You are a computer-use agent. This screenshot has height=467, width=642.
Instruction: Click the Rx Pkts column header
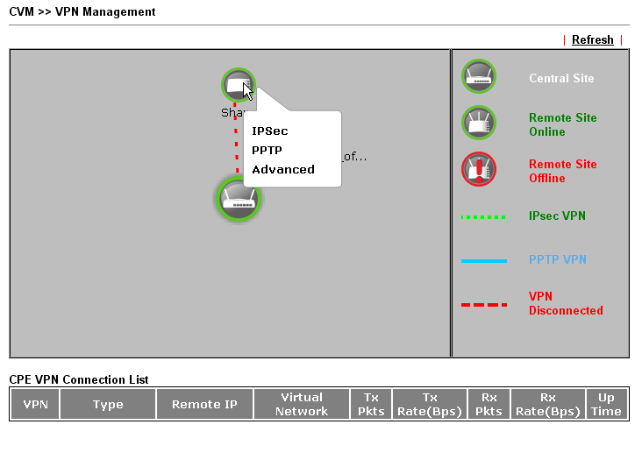point(489,404)
